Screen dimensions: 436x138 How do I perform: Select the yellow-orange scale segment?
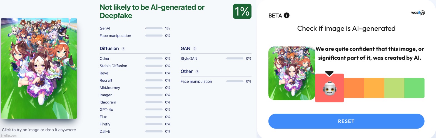[374, 88]
